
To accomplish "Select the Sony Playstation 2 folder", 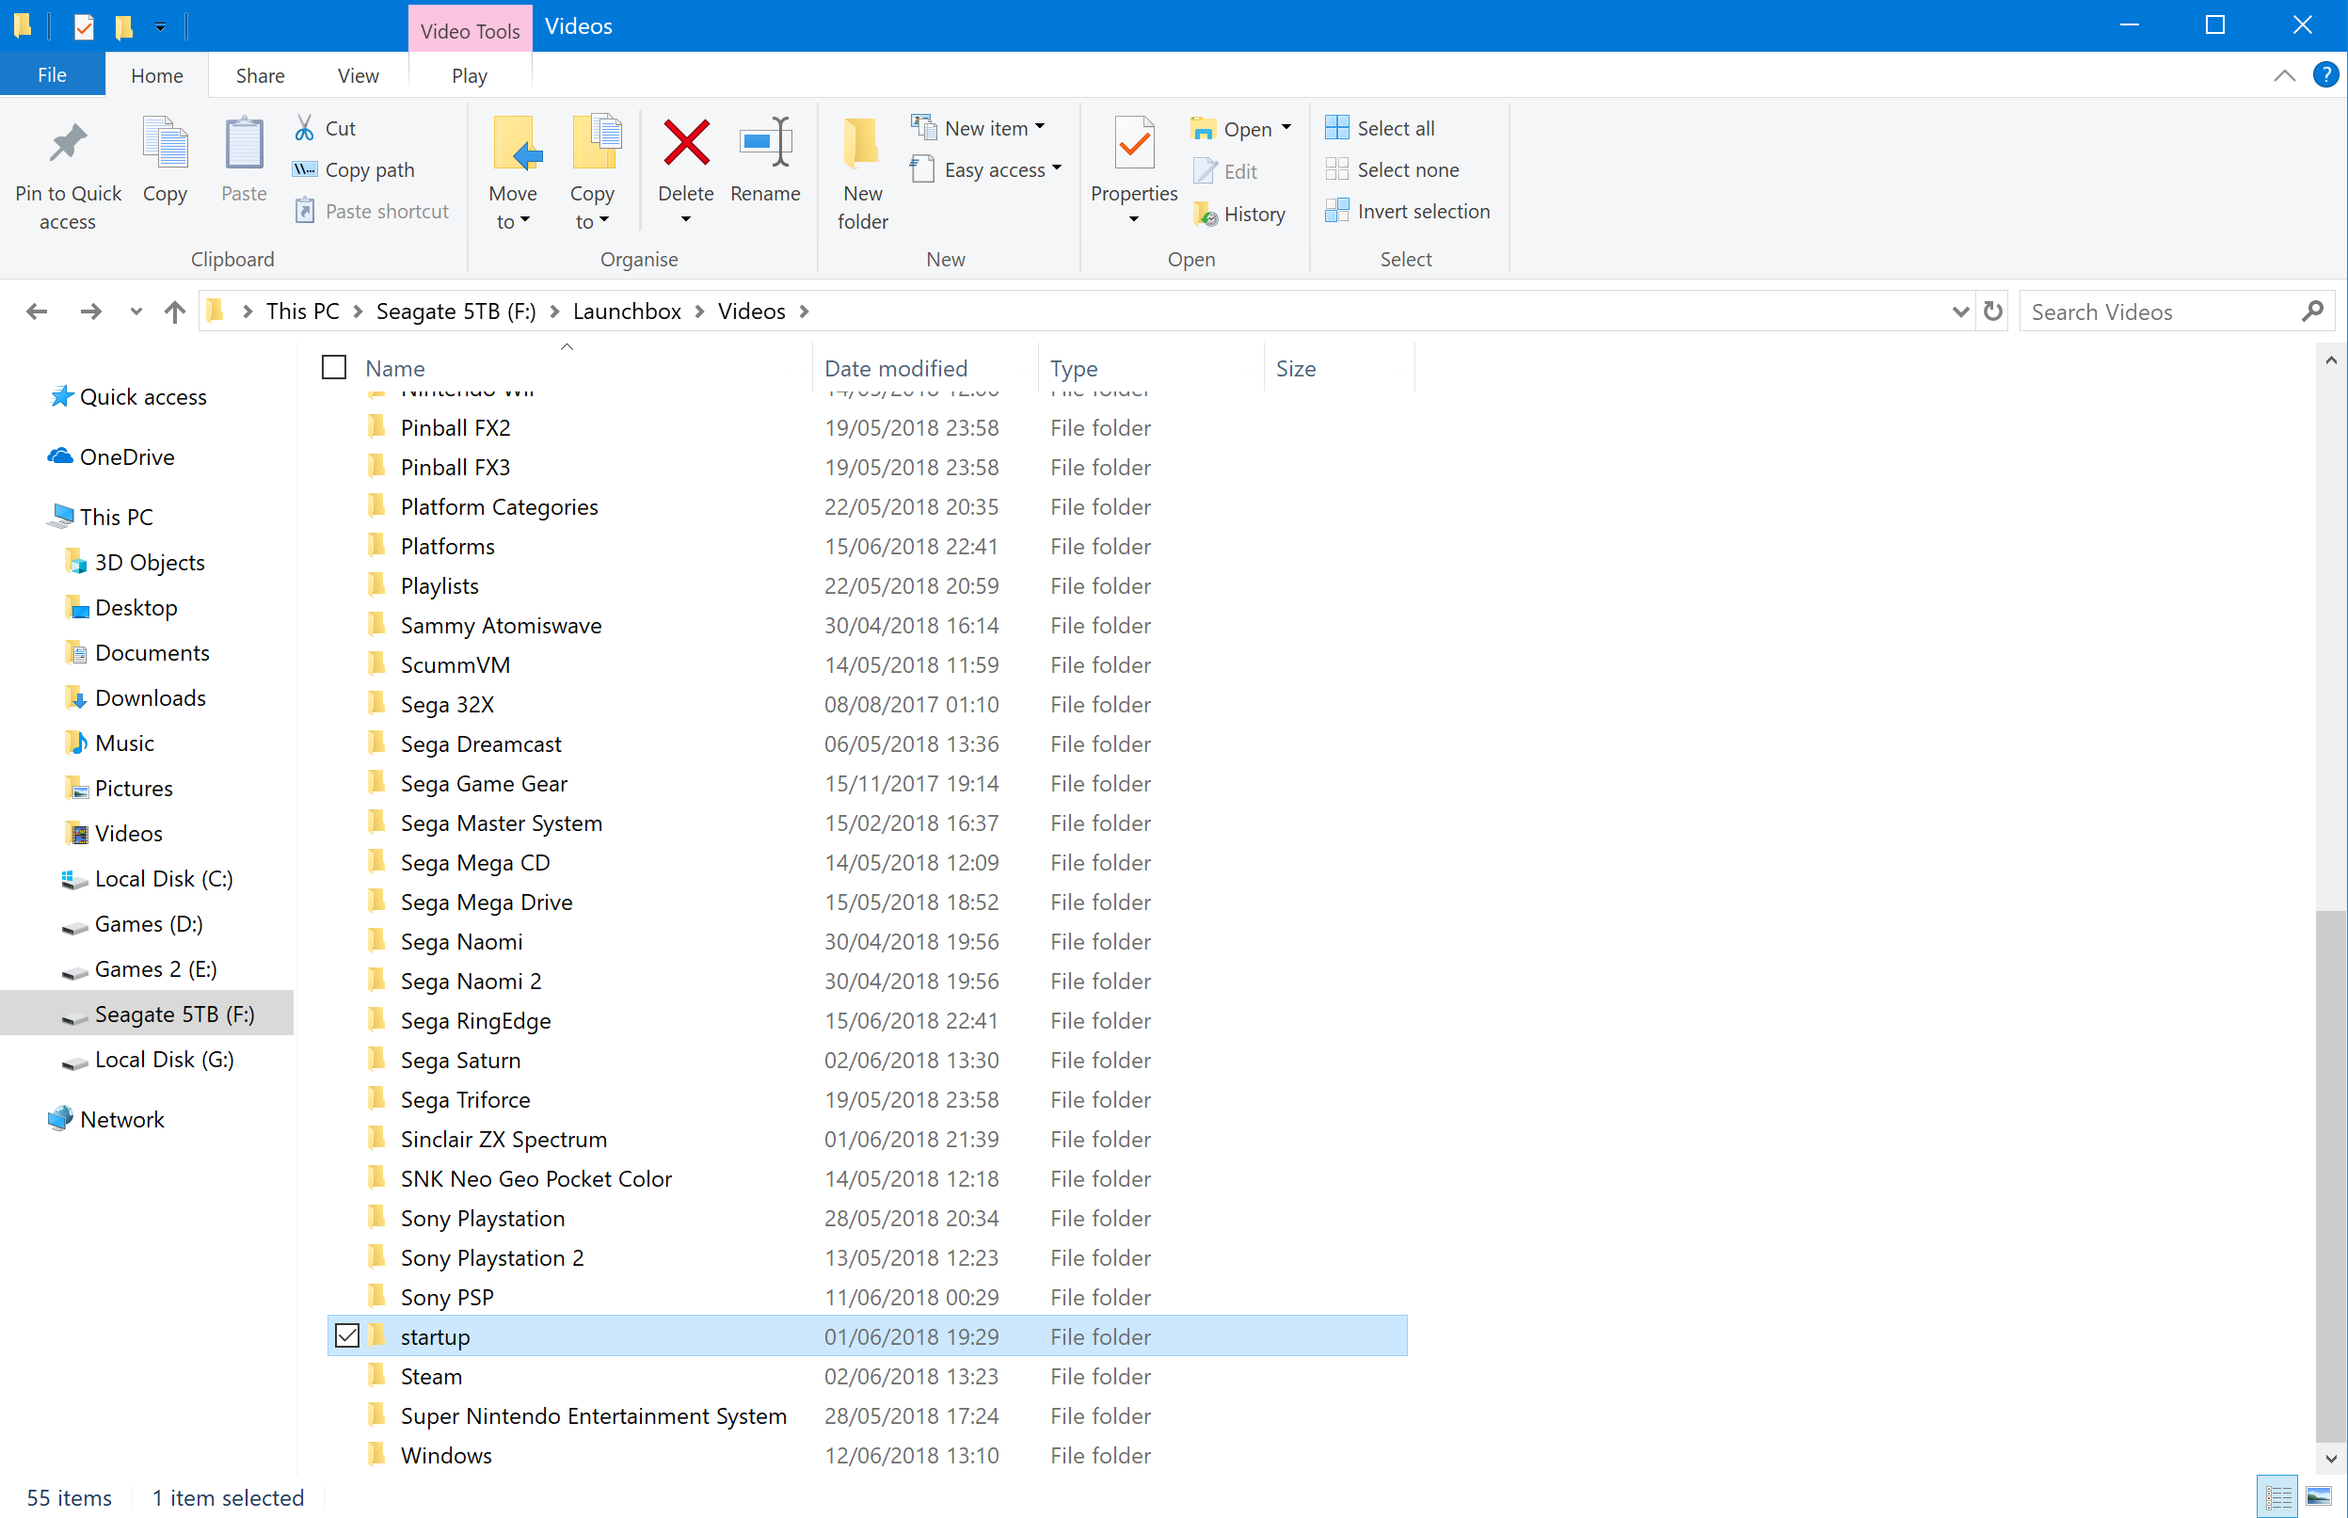I will pos(868,1257).
